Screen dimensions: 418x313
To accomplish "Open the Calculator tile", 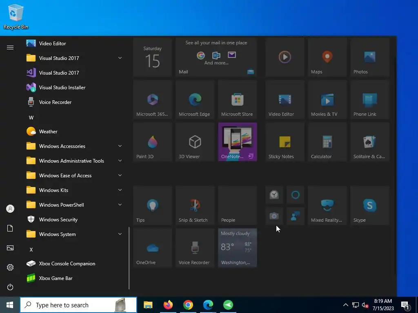I will (x=327, y=142).
